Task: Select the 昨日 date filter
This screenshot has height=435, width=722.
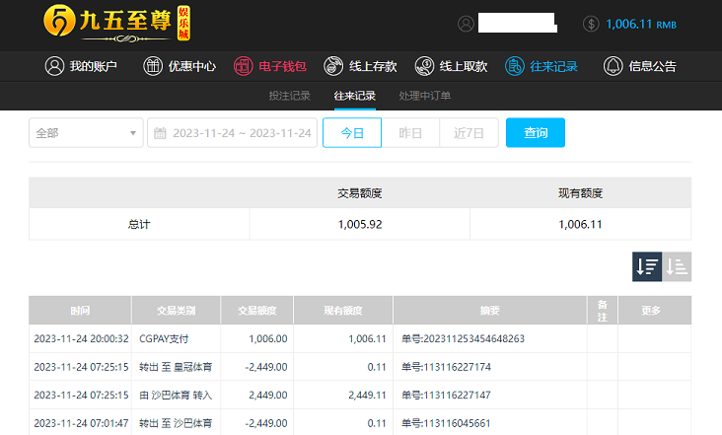Action: 410,133
